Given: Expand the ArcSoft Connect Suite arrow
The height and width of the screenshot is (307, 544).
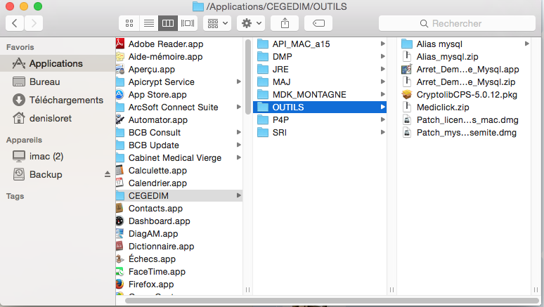Looking at the screenshot, I should click(x=239, y=107).
